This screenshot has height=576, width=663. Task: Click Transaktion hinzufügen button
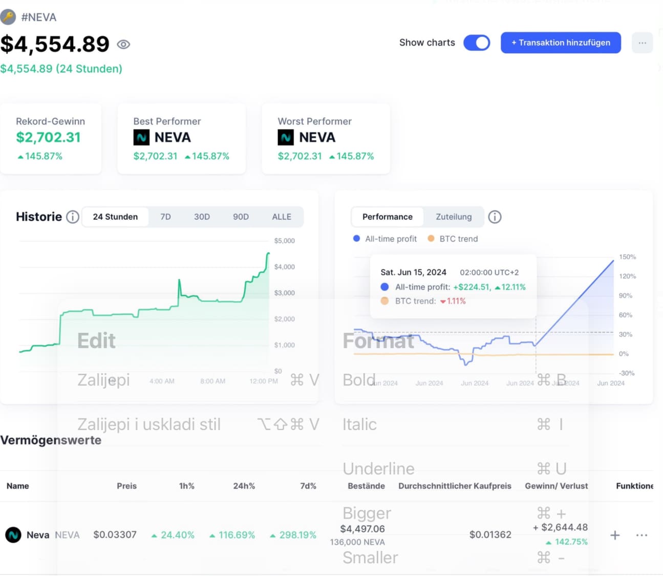pyautogui.click(x=561, y=43)
